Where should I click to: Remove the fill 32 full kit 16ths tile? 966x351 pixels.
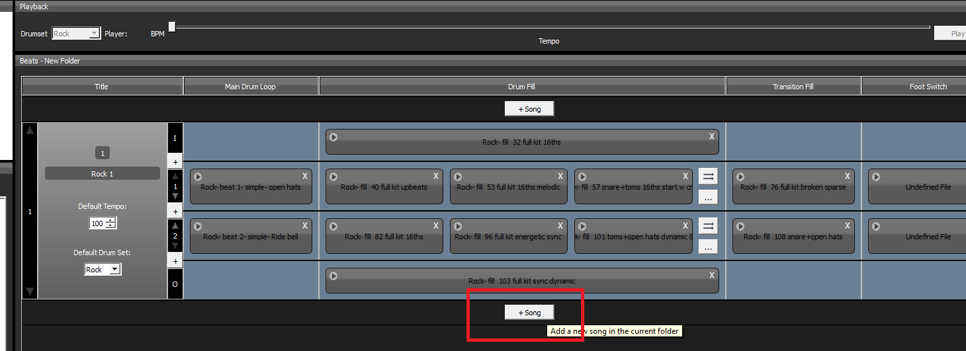point(712,136)
